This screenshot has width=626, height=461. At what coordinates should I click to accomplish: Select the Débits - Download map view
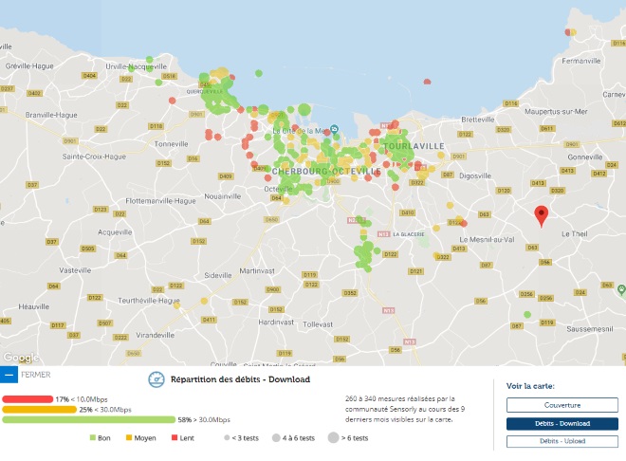[562, 424]
